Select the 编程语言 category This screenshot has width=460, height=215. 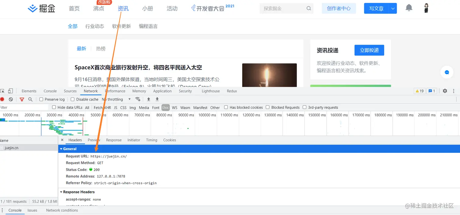click(x=148, y=26)
